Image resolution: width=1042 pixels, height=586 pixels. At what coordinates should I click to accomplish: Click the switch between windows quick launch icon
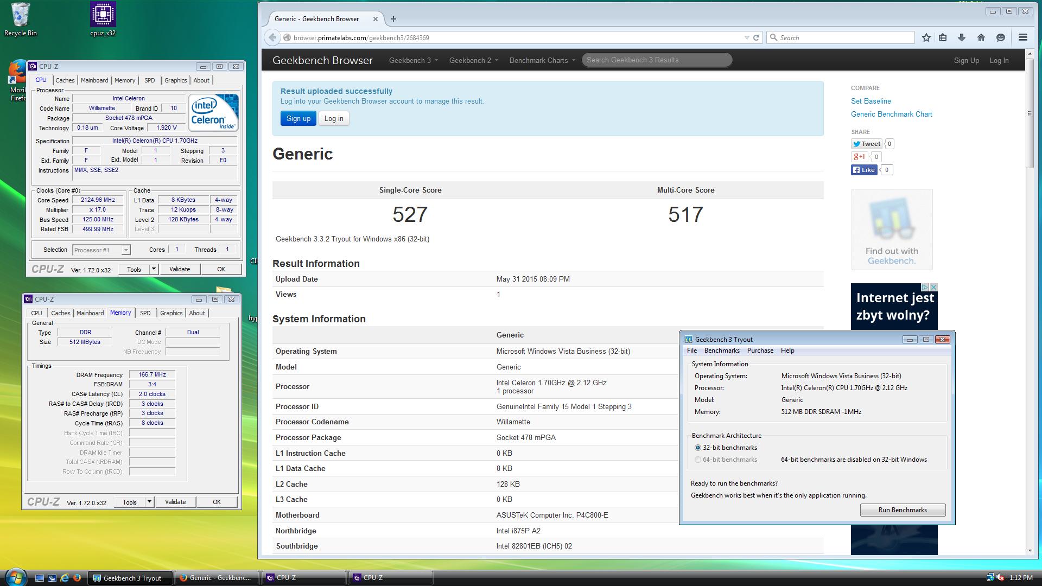pos(52,578)
